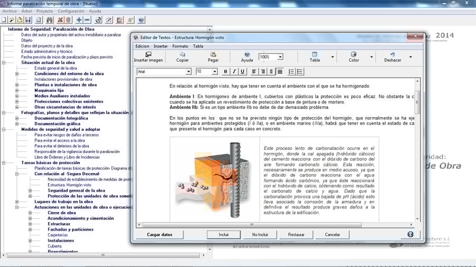Viewport: 476px width, 267px height.
Task: Open the 100% zoom dropdown
Action: click(280, 57)
